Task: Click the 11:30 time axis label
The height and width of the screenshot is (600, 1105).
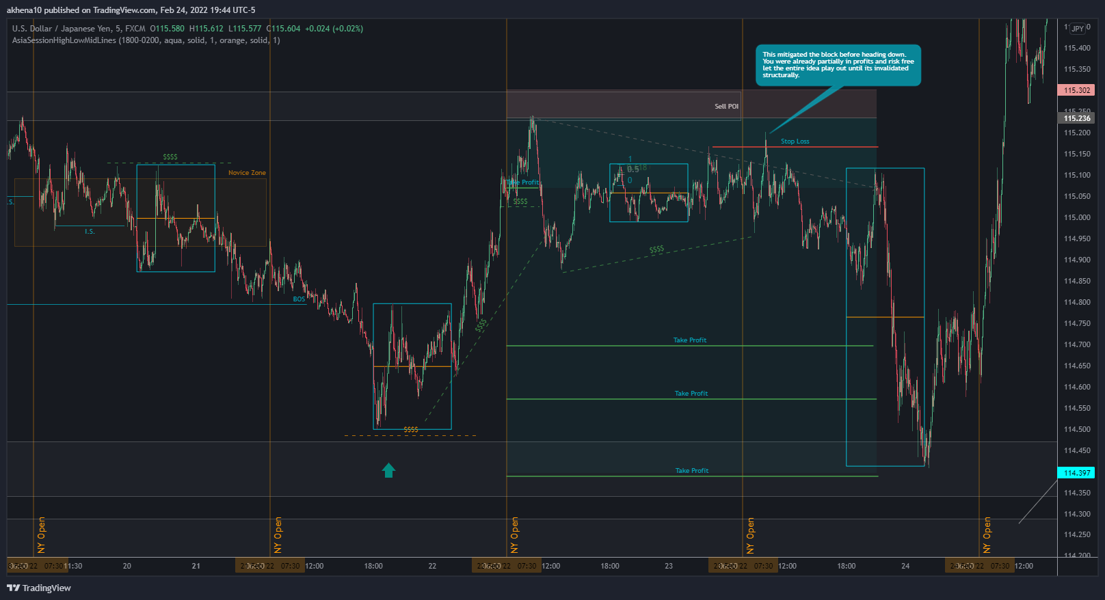Action: (73, 566)
